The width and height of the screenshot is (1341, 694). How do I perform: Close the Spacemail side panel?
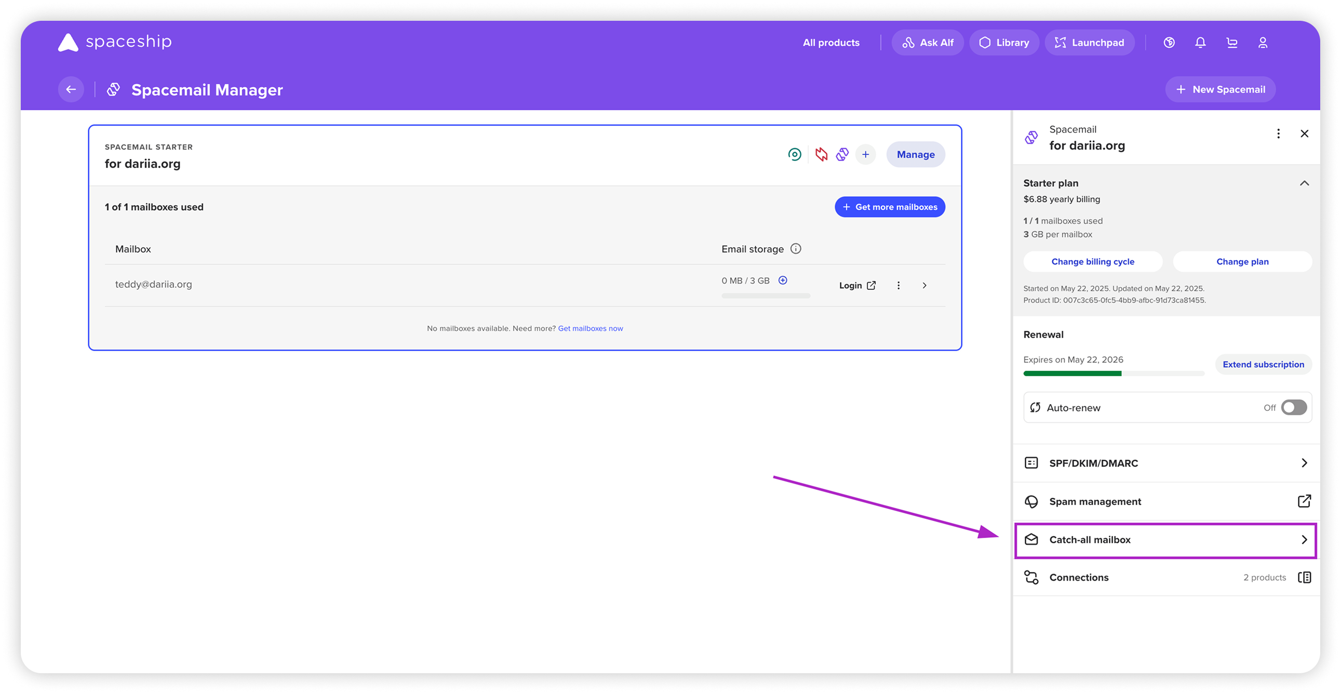point(1305,134)
